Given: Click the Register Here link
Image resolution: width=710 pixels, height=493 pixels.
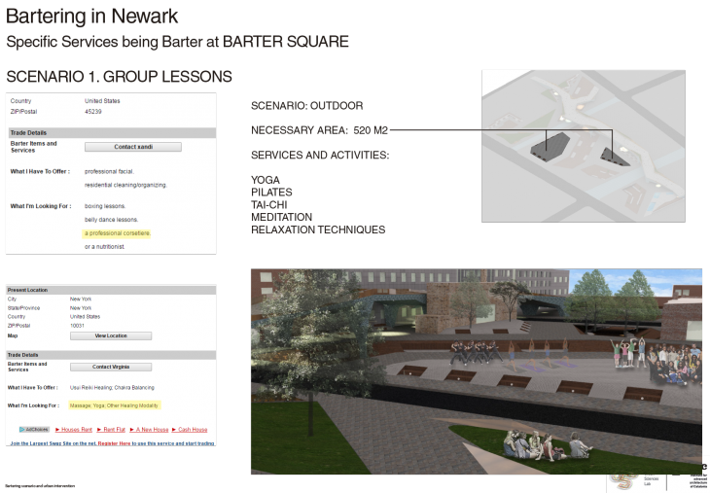Looking at the screenshot, I should coord(115,442).
